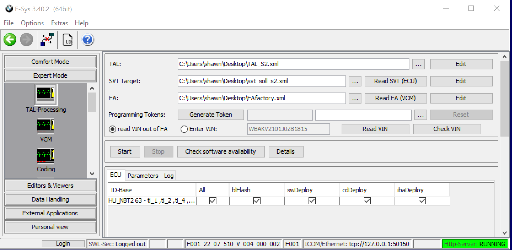This screenshot has width=512, height=250.
Task: Toggle the cdDeploy checkbox for HU_NBT2
Action: pos(367,201)
